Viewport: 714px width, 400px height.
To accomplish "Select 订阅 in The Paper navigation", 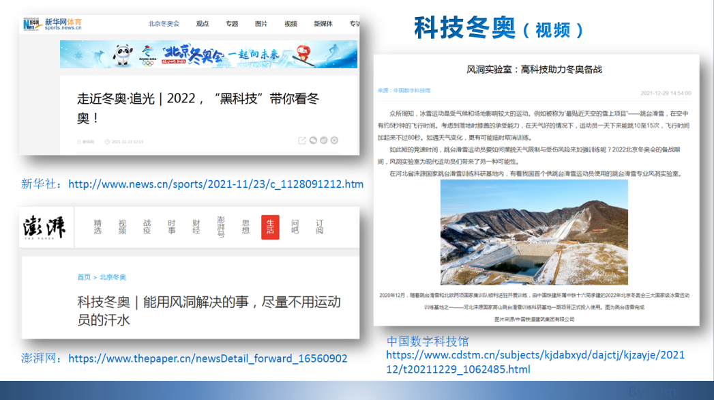I will pos(320,227).
